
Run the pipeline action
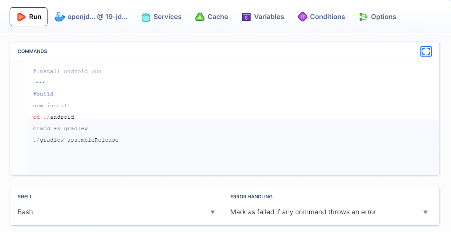(28, 17)
